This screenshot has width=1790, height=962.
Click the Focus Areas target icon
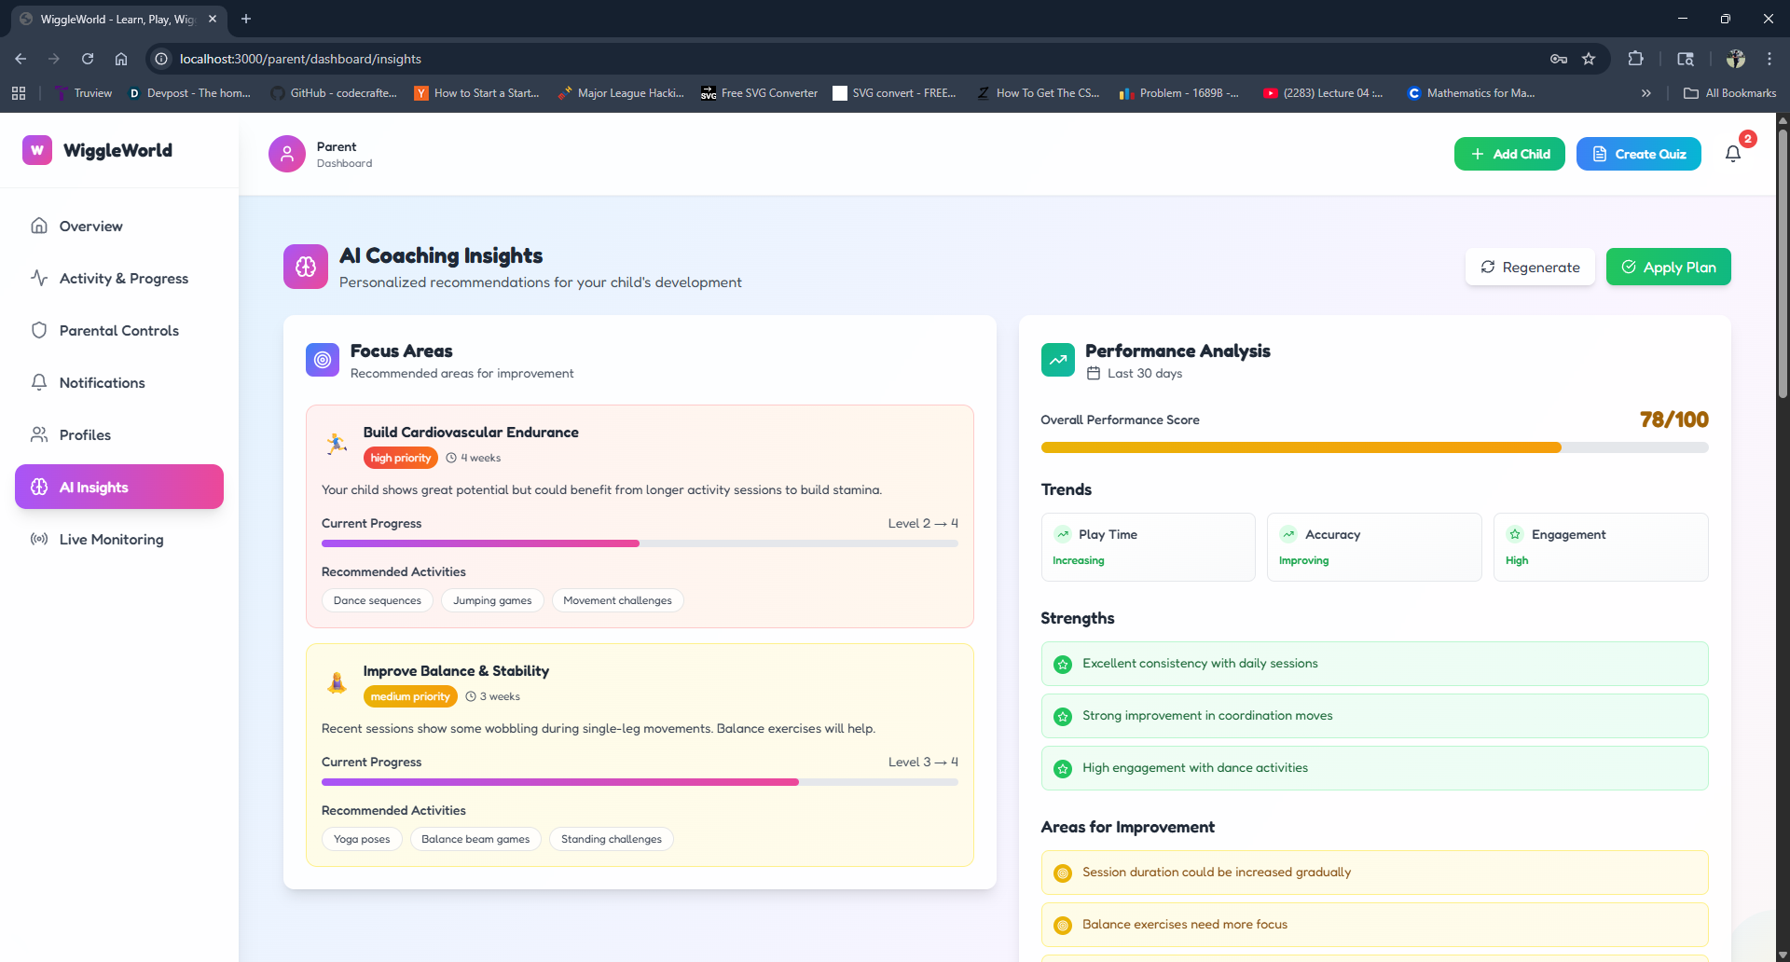(x=323, y=360)
